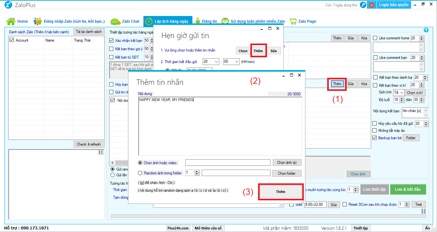Enable the Kết bạn từ SĐT checkbox

pos(111,57)
